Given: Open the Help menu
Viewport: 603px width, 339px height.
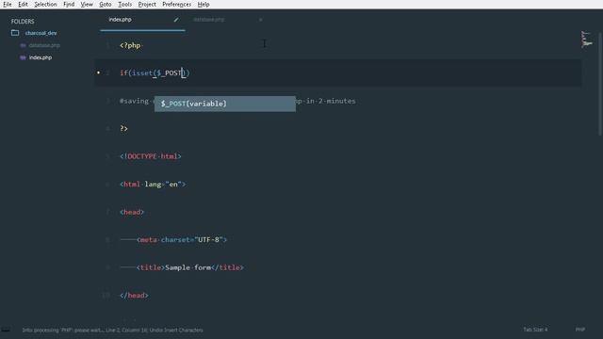Looking at the screenshot, I should 204,4.
